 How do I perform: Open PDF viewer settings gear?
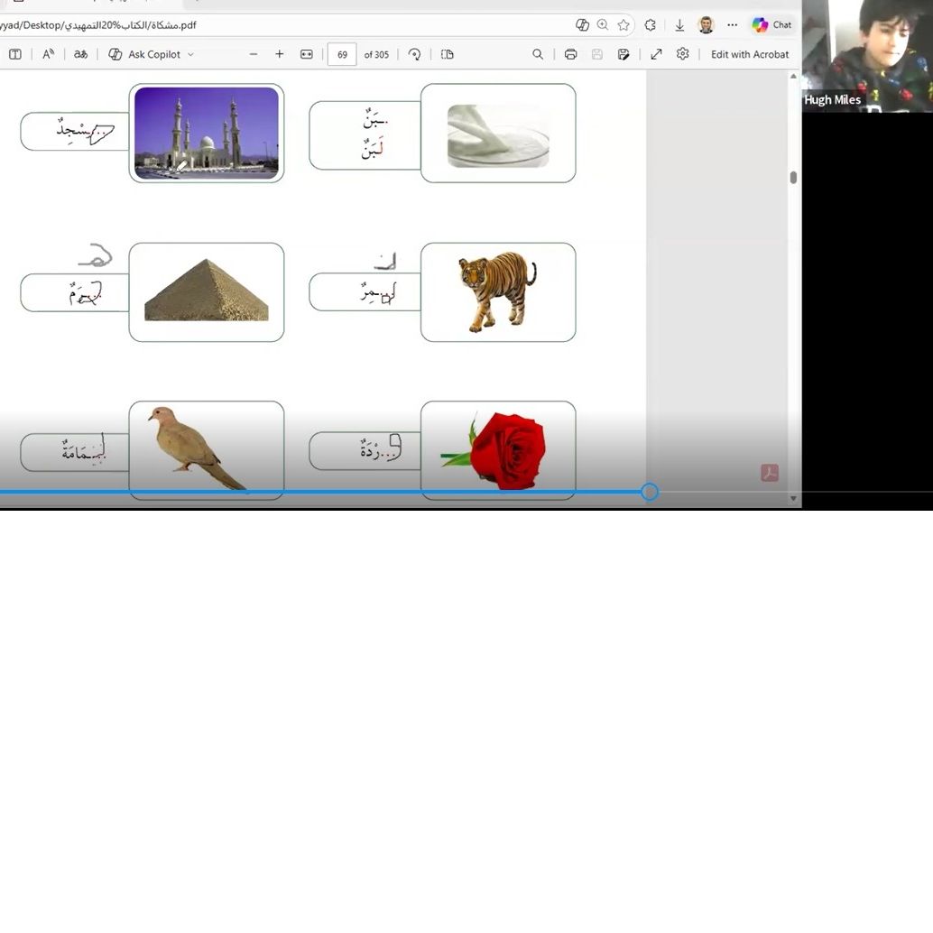point(683,54)
